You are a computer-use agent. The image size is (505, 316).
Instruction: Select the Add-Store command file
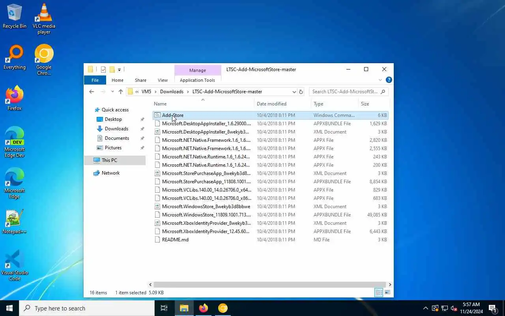point(271,115)
